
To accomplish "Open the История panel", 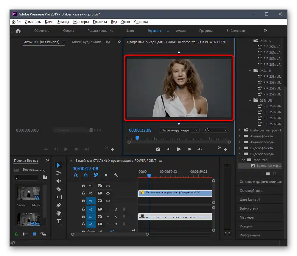I will [246, 226].
